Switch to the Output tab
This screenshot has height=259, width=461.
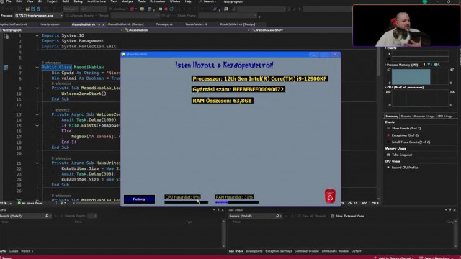pos(356,251)
